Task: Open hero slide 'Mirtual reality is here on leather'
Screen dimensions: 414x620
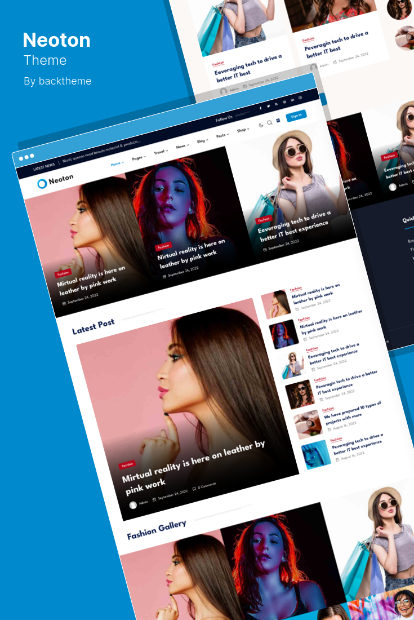Action: pos(91,280)
